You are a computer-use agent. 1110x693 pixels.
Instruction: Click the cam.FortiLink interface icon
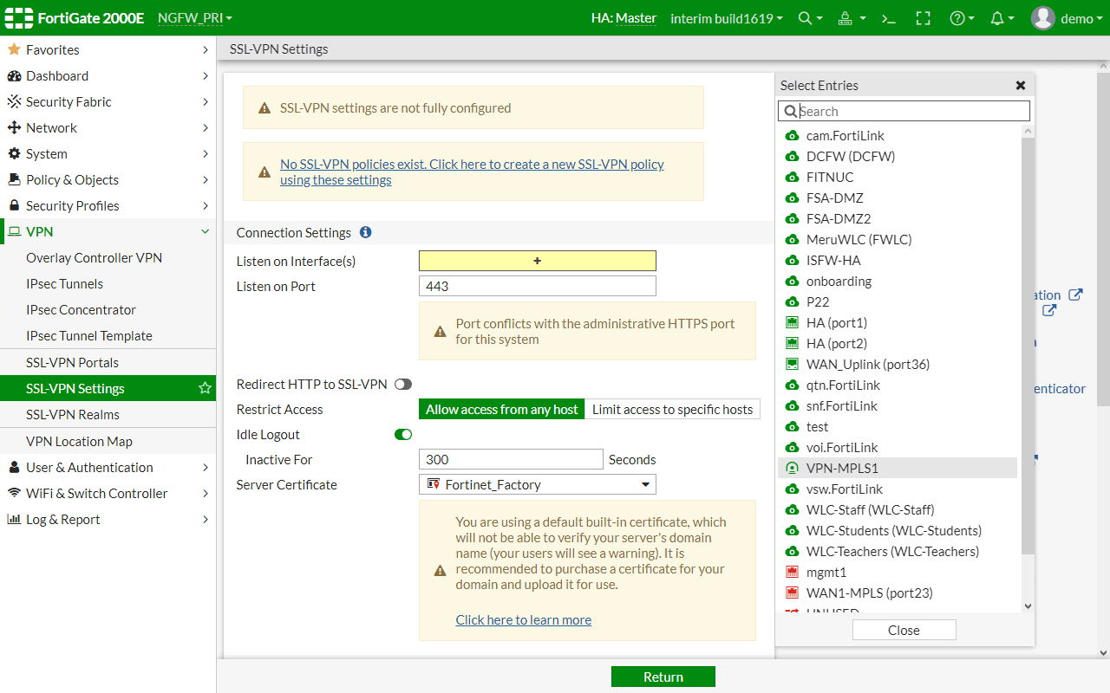pos(791,136)
